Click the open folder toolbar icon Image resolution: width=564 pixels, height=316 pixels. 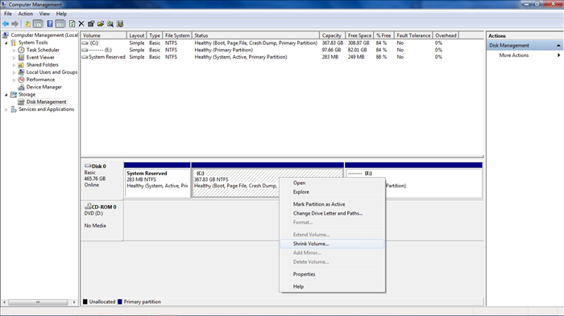pyautogui.click(x=101, y=23)
